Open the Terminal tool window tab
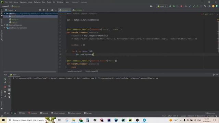 click(44, 113)
